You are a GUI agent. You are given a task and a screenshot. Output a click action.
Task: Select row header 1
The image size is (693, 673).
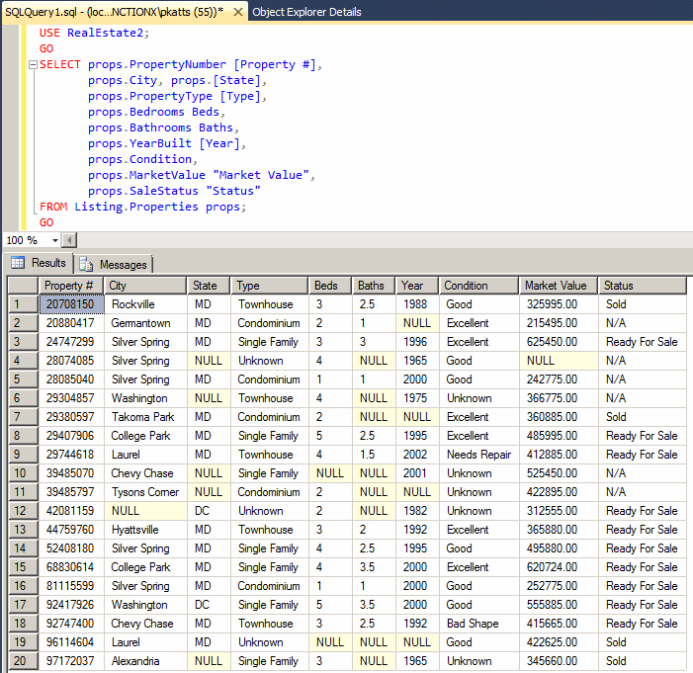[x=23, y=304]
